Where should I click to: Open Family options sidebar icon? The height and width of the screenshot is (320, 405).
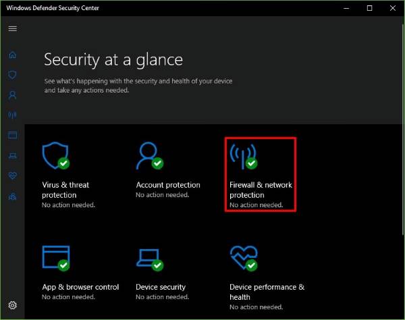12,196
